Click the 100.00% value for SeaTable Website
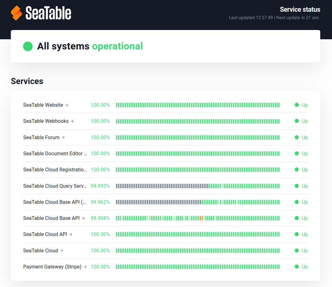 point(100,105)
